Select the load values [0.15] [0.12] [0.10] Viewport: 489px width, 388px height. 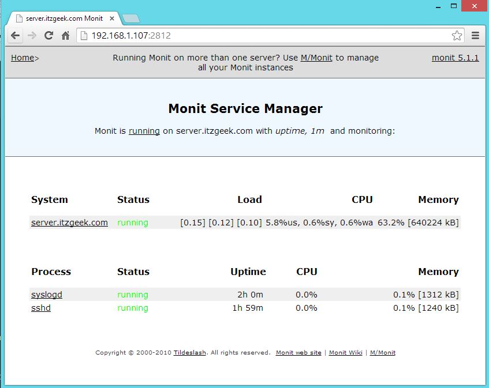coord(221,223)
